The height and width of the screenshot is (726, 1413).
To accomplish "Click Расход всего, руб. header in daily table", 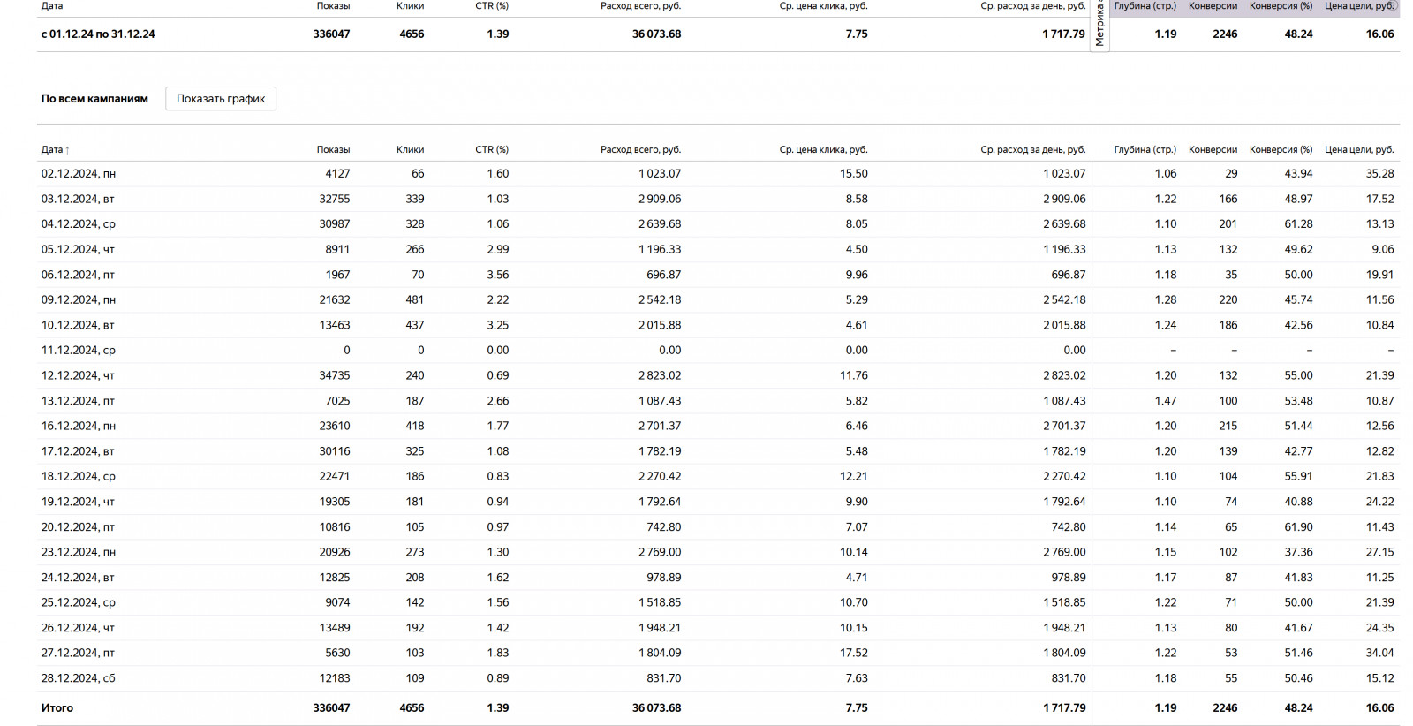I will (640, 149).
